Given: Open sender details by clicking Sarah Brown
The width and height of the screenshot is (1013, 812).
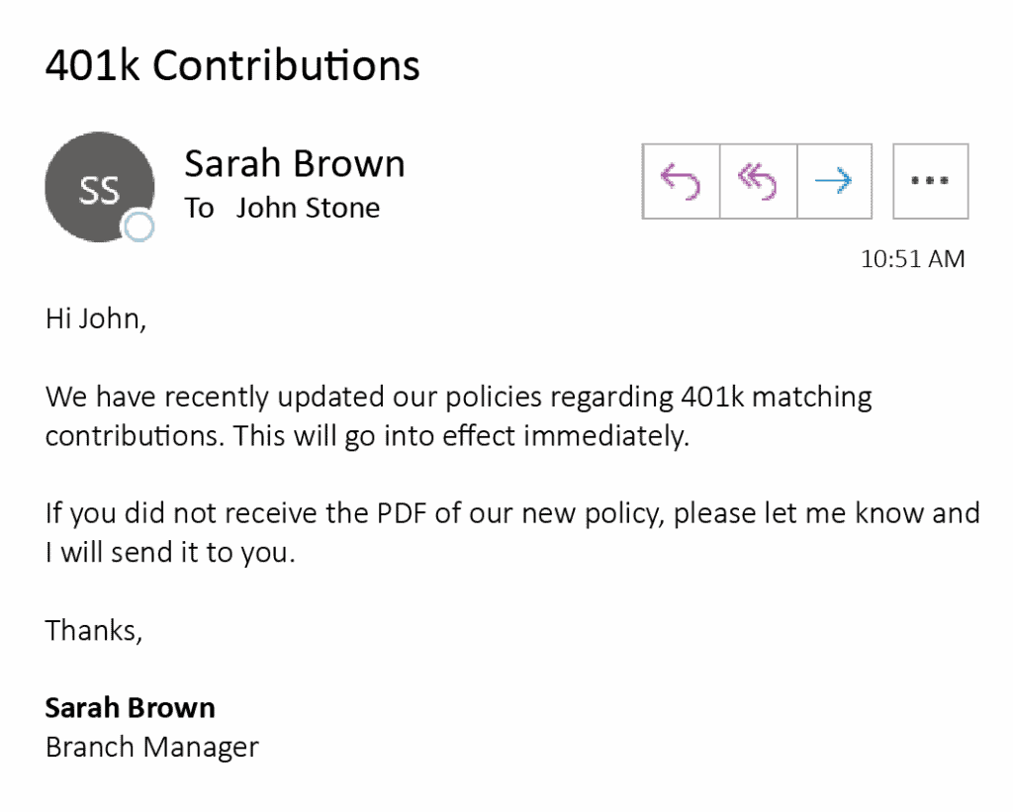Looking at the screenshot, I should coord(294,163).
